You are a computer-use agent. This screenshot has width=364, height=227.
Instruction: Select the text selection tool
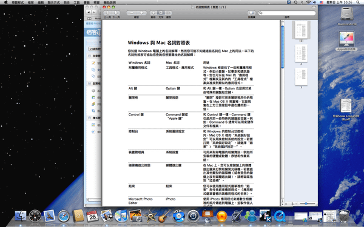pos(161,13)
